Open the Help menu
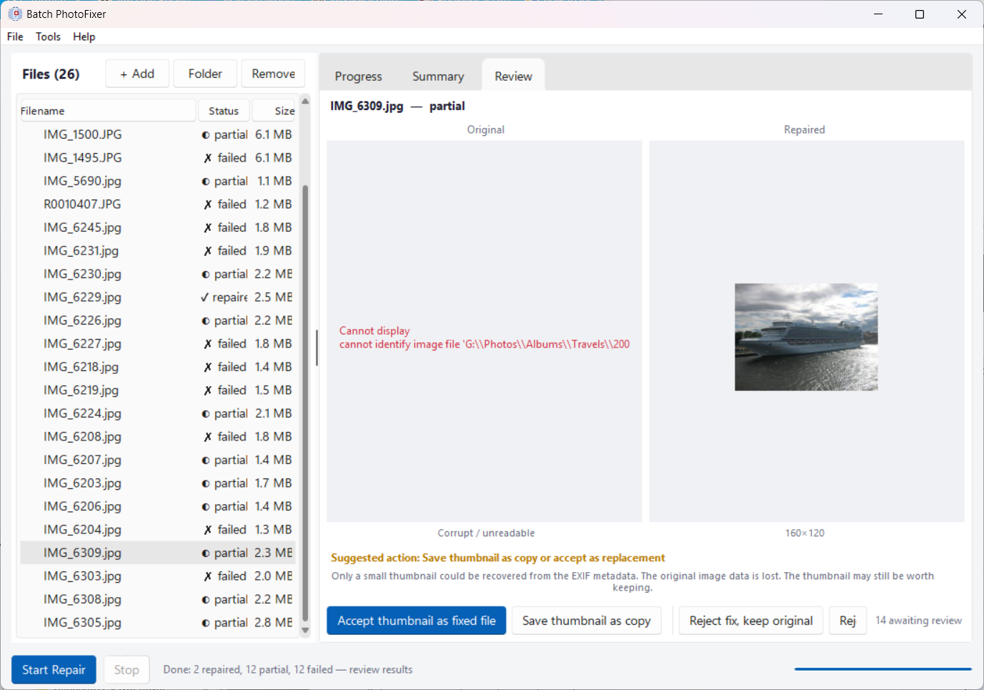This screenshot has height=690, width=984. [x=84, y=36]
